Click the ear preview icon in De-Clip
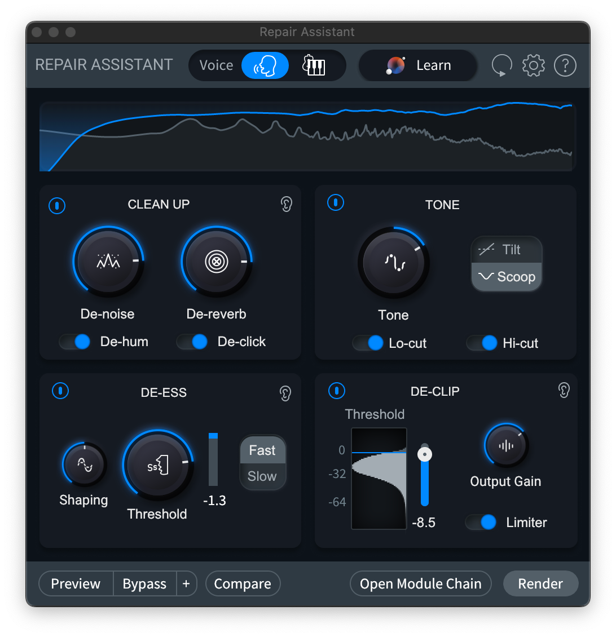Viewport: 616px width, 637px height. (563, 390)
